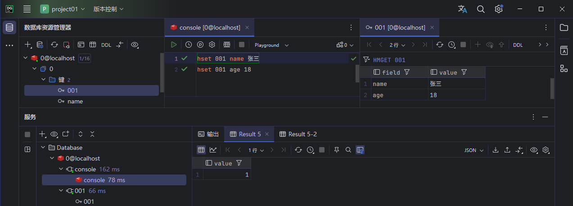Click the chart view icon in Result toolbar
The width and height of the screenshot is (573, 206).
click(x=213, y=150)
